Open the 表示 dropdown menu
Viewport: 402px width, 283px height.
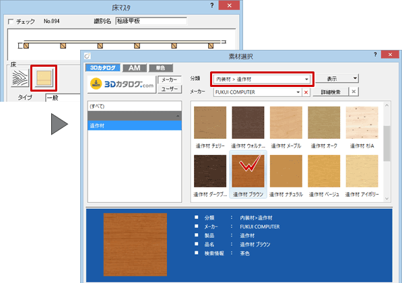point(337,79)
